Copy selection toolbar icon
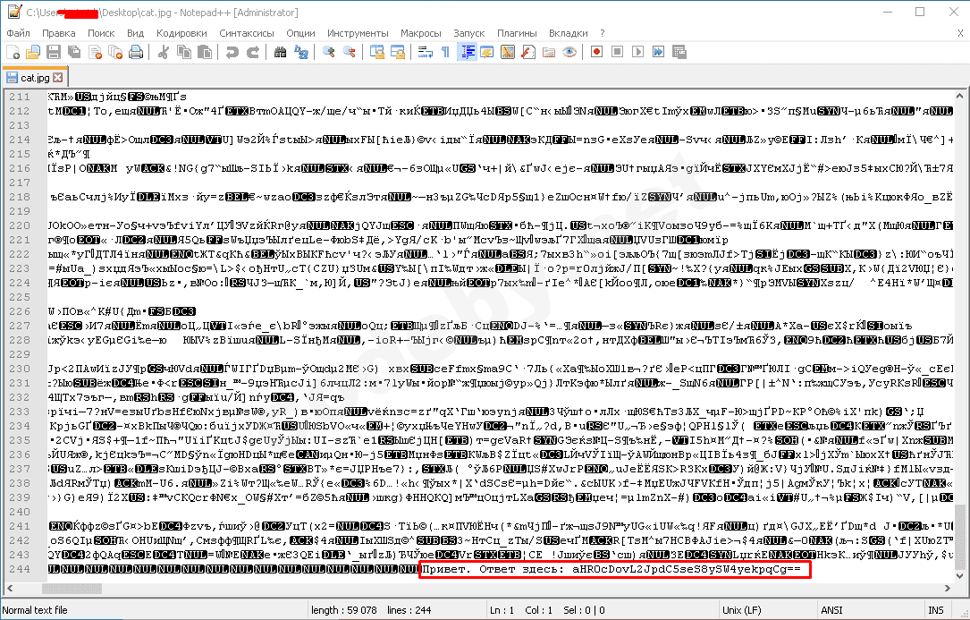The height and width of the screenshot is (620, 970). click(184, 52)
